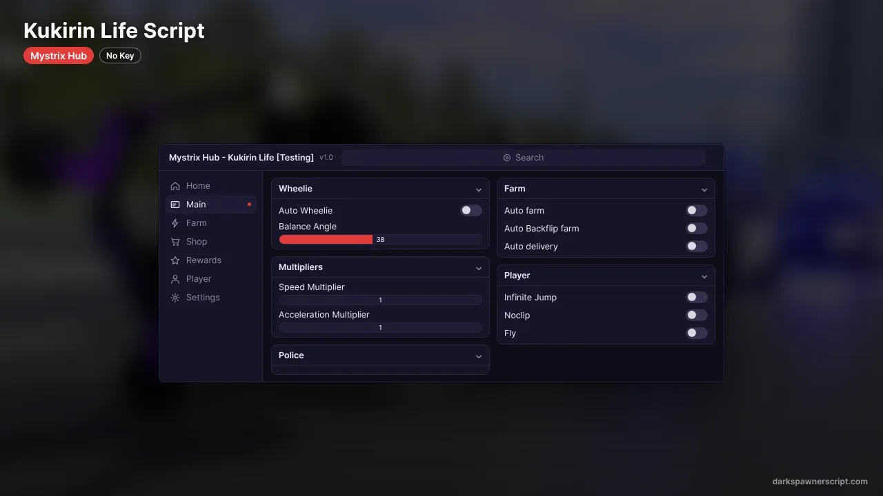This screenshot has height=496, width=883.
Task: Click the Balance Angle slider
Action: point(380,240)
